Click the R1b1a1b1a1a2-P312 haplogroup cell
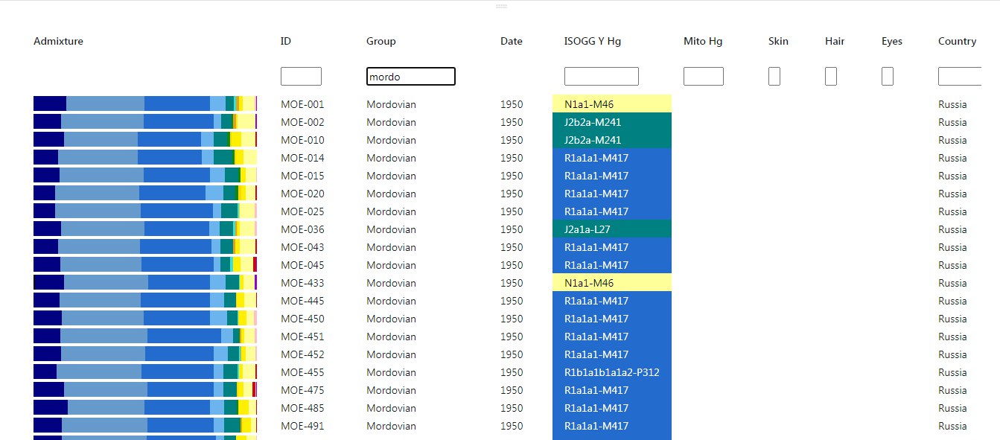Screen dimensions: 1000x440 coord(612,372)
